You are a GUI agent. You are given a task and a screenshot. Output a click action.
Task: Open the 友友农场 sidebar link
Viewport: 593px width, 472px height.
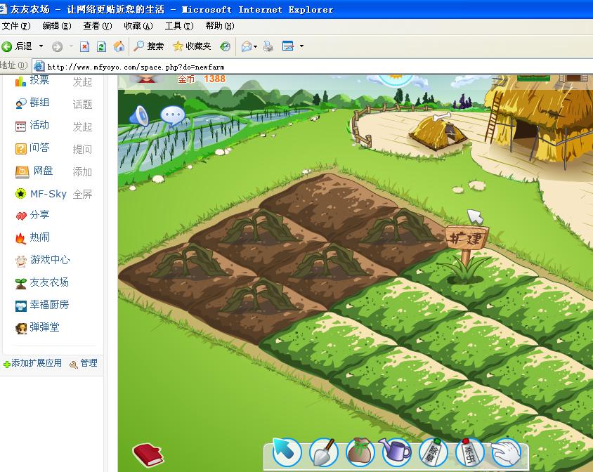tap(49, 282)
